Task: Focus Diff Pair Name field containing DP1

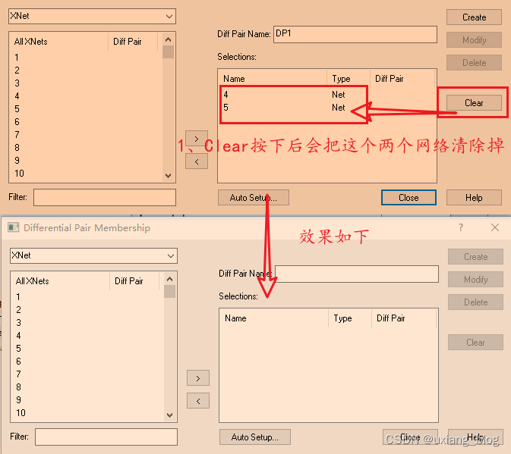Action: [x=355, y=34]
